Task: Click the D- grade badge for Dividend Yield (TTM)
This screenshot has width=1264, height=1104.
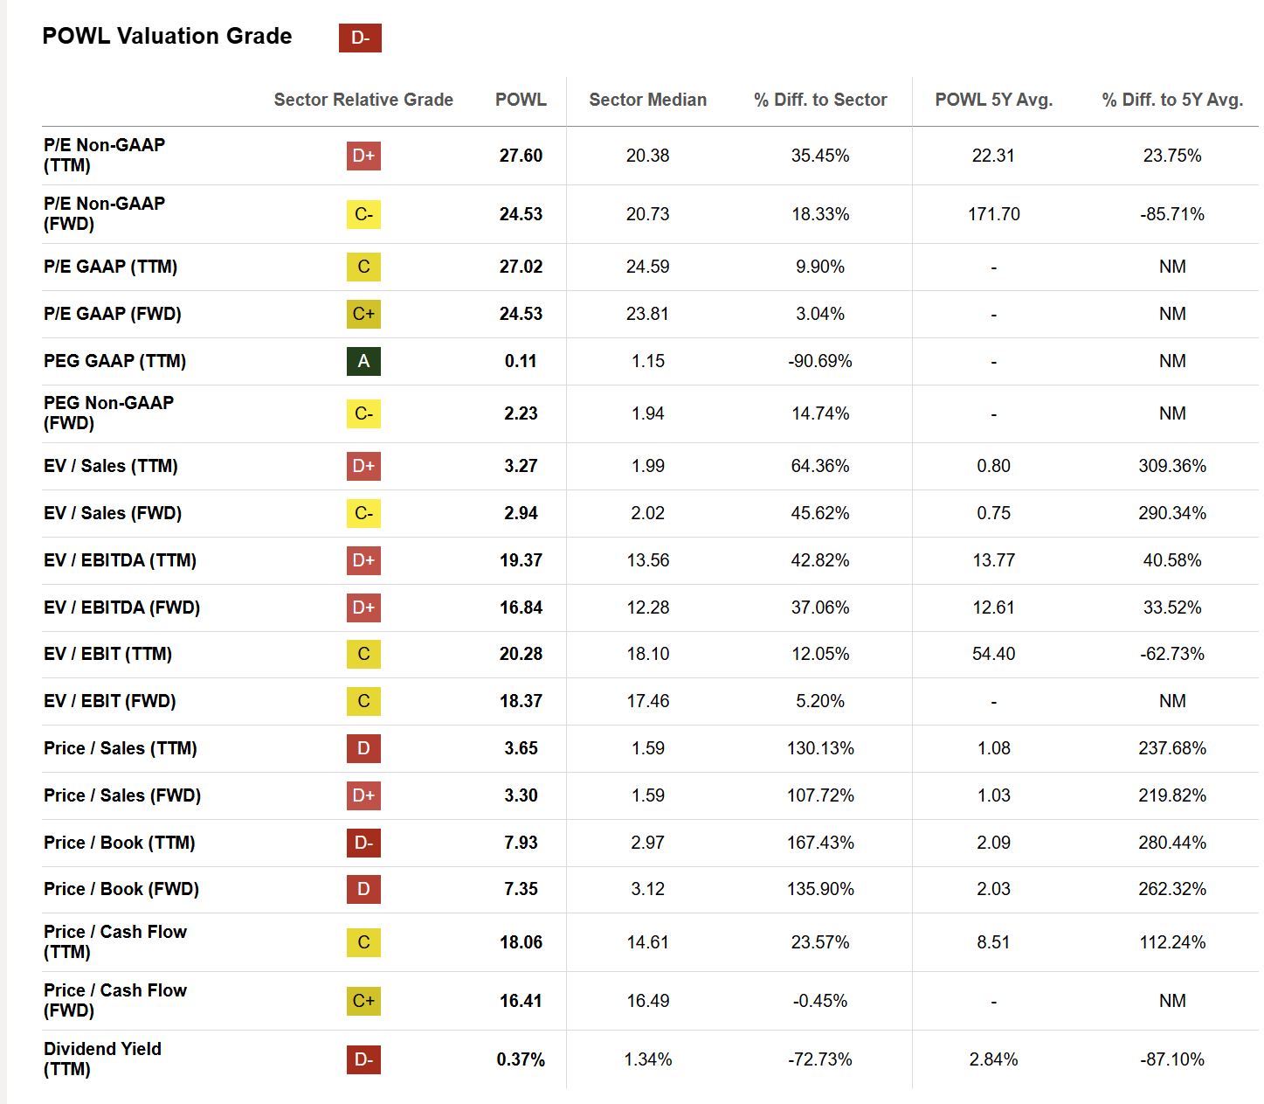Action: point(363,1059)
